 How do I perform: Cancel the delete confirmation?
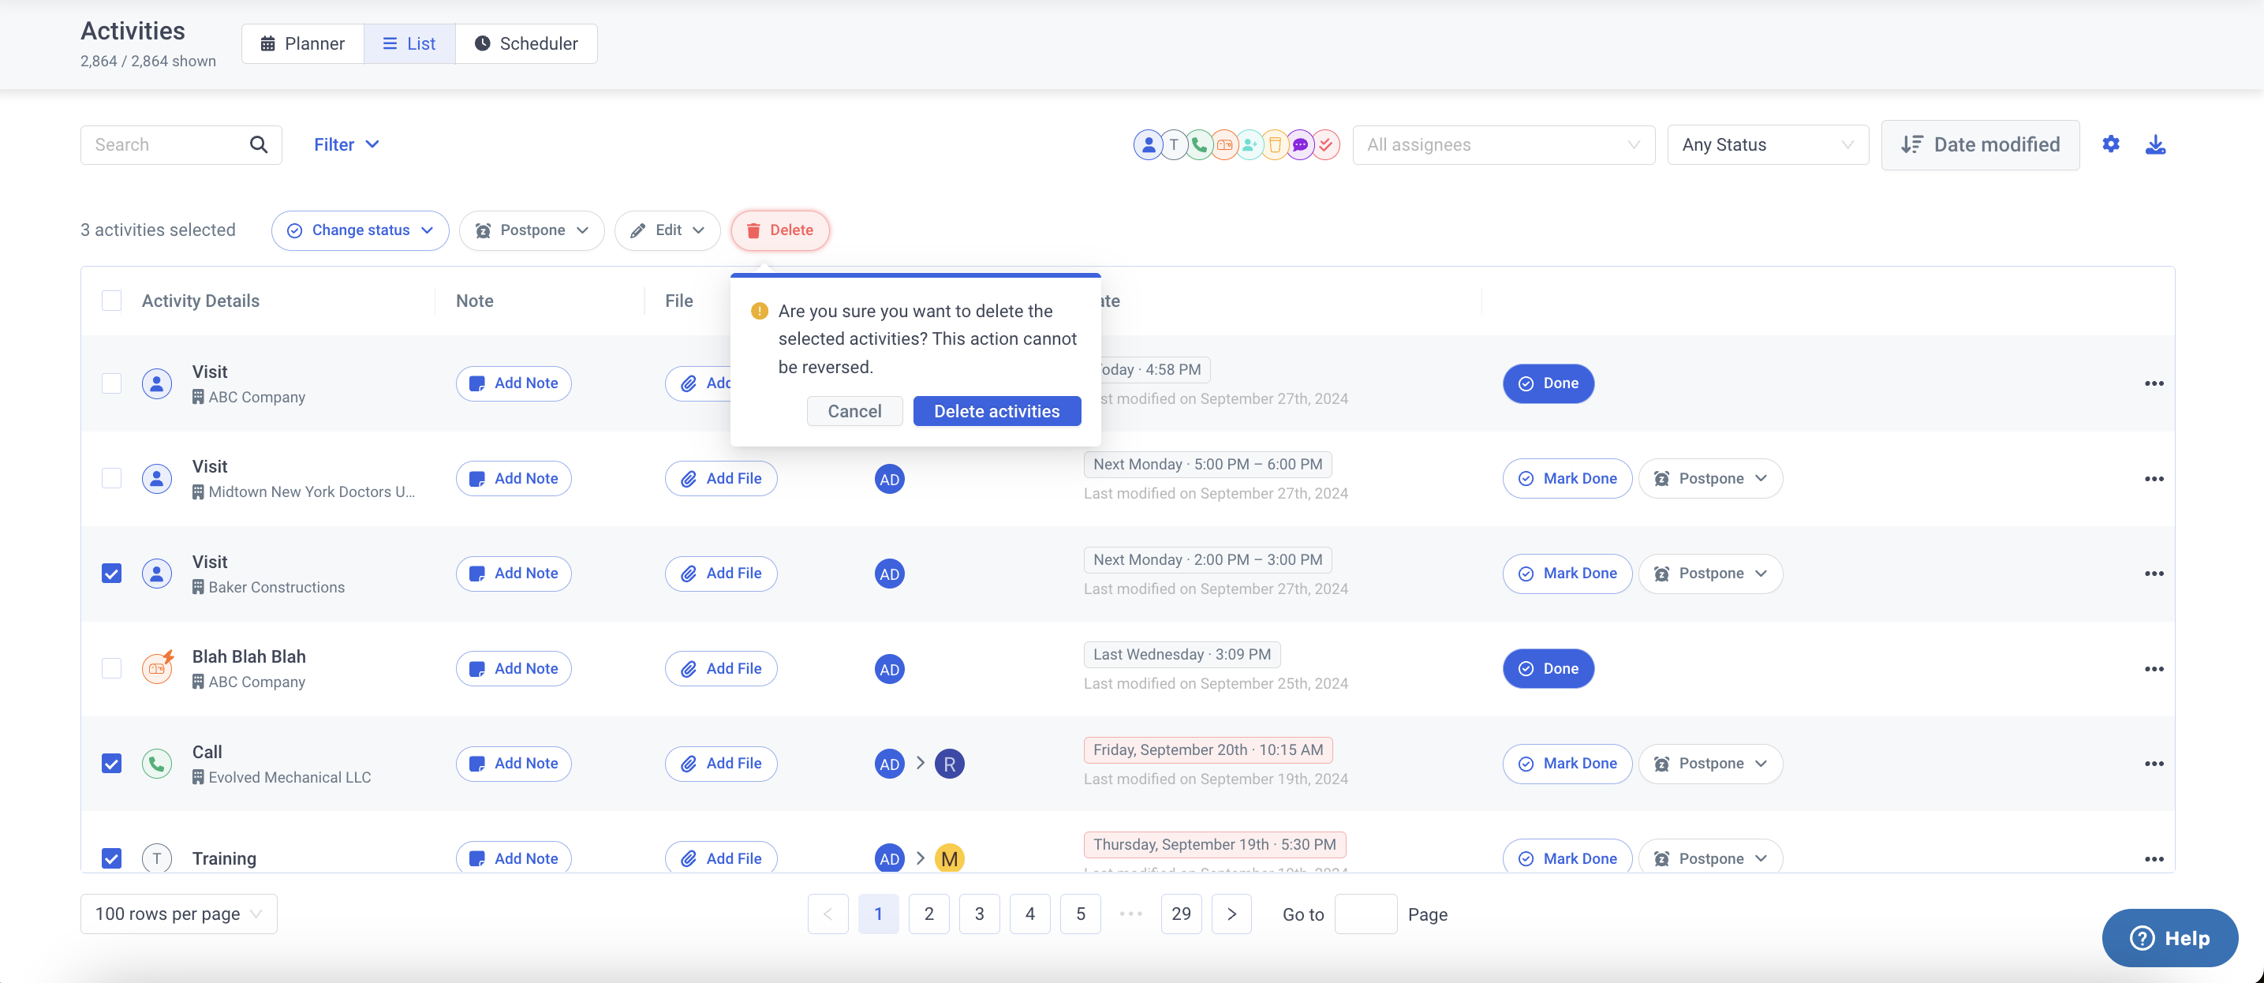(x=854, y=410)
